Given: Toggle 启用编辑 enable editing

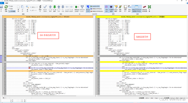Looking at the screenshot, I should [12, 11].
